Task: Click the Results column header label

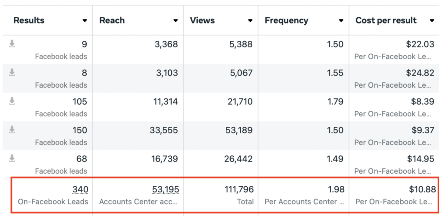Action: point(29,20)
